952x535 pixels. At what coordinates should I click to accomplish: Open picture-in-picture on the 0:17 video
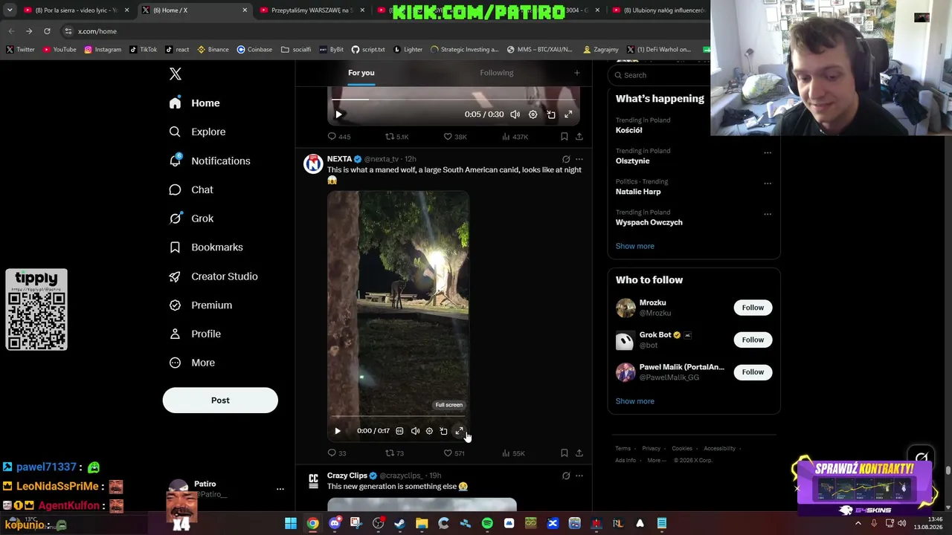(444, 431)
